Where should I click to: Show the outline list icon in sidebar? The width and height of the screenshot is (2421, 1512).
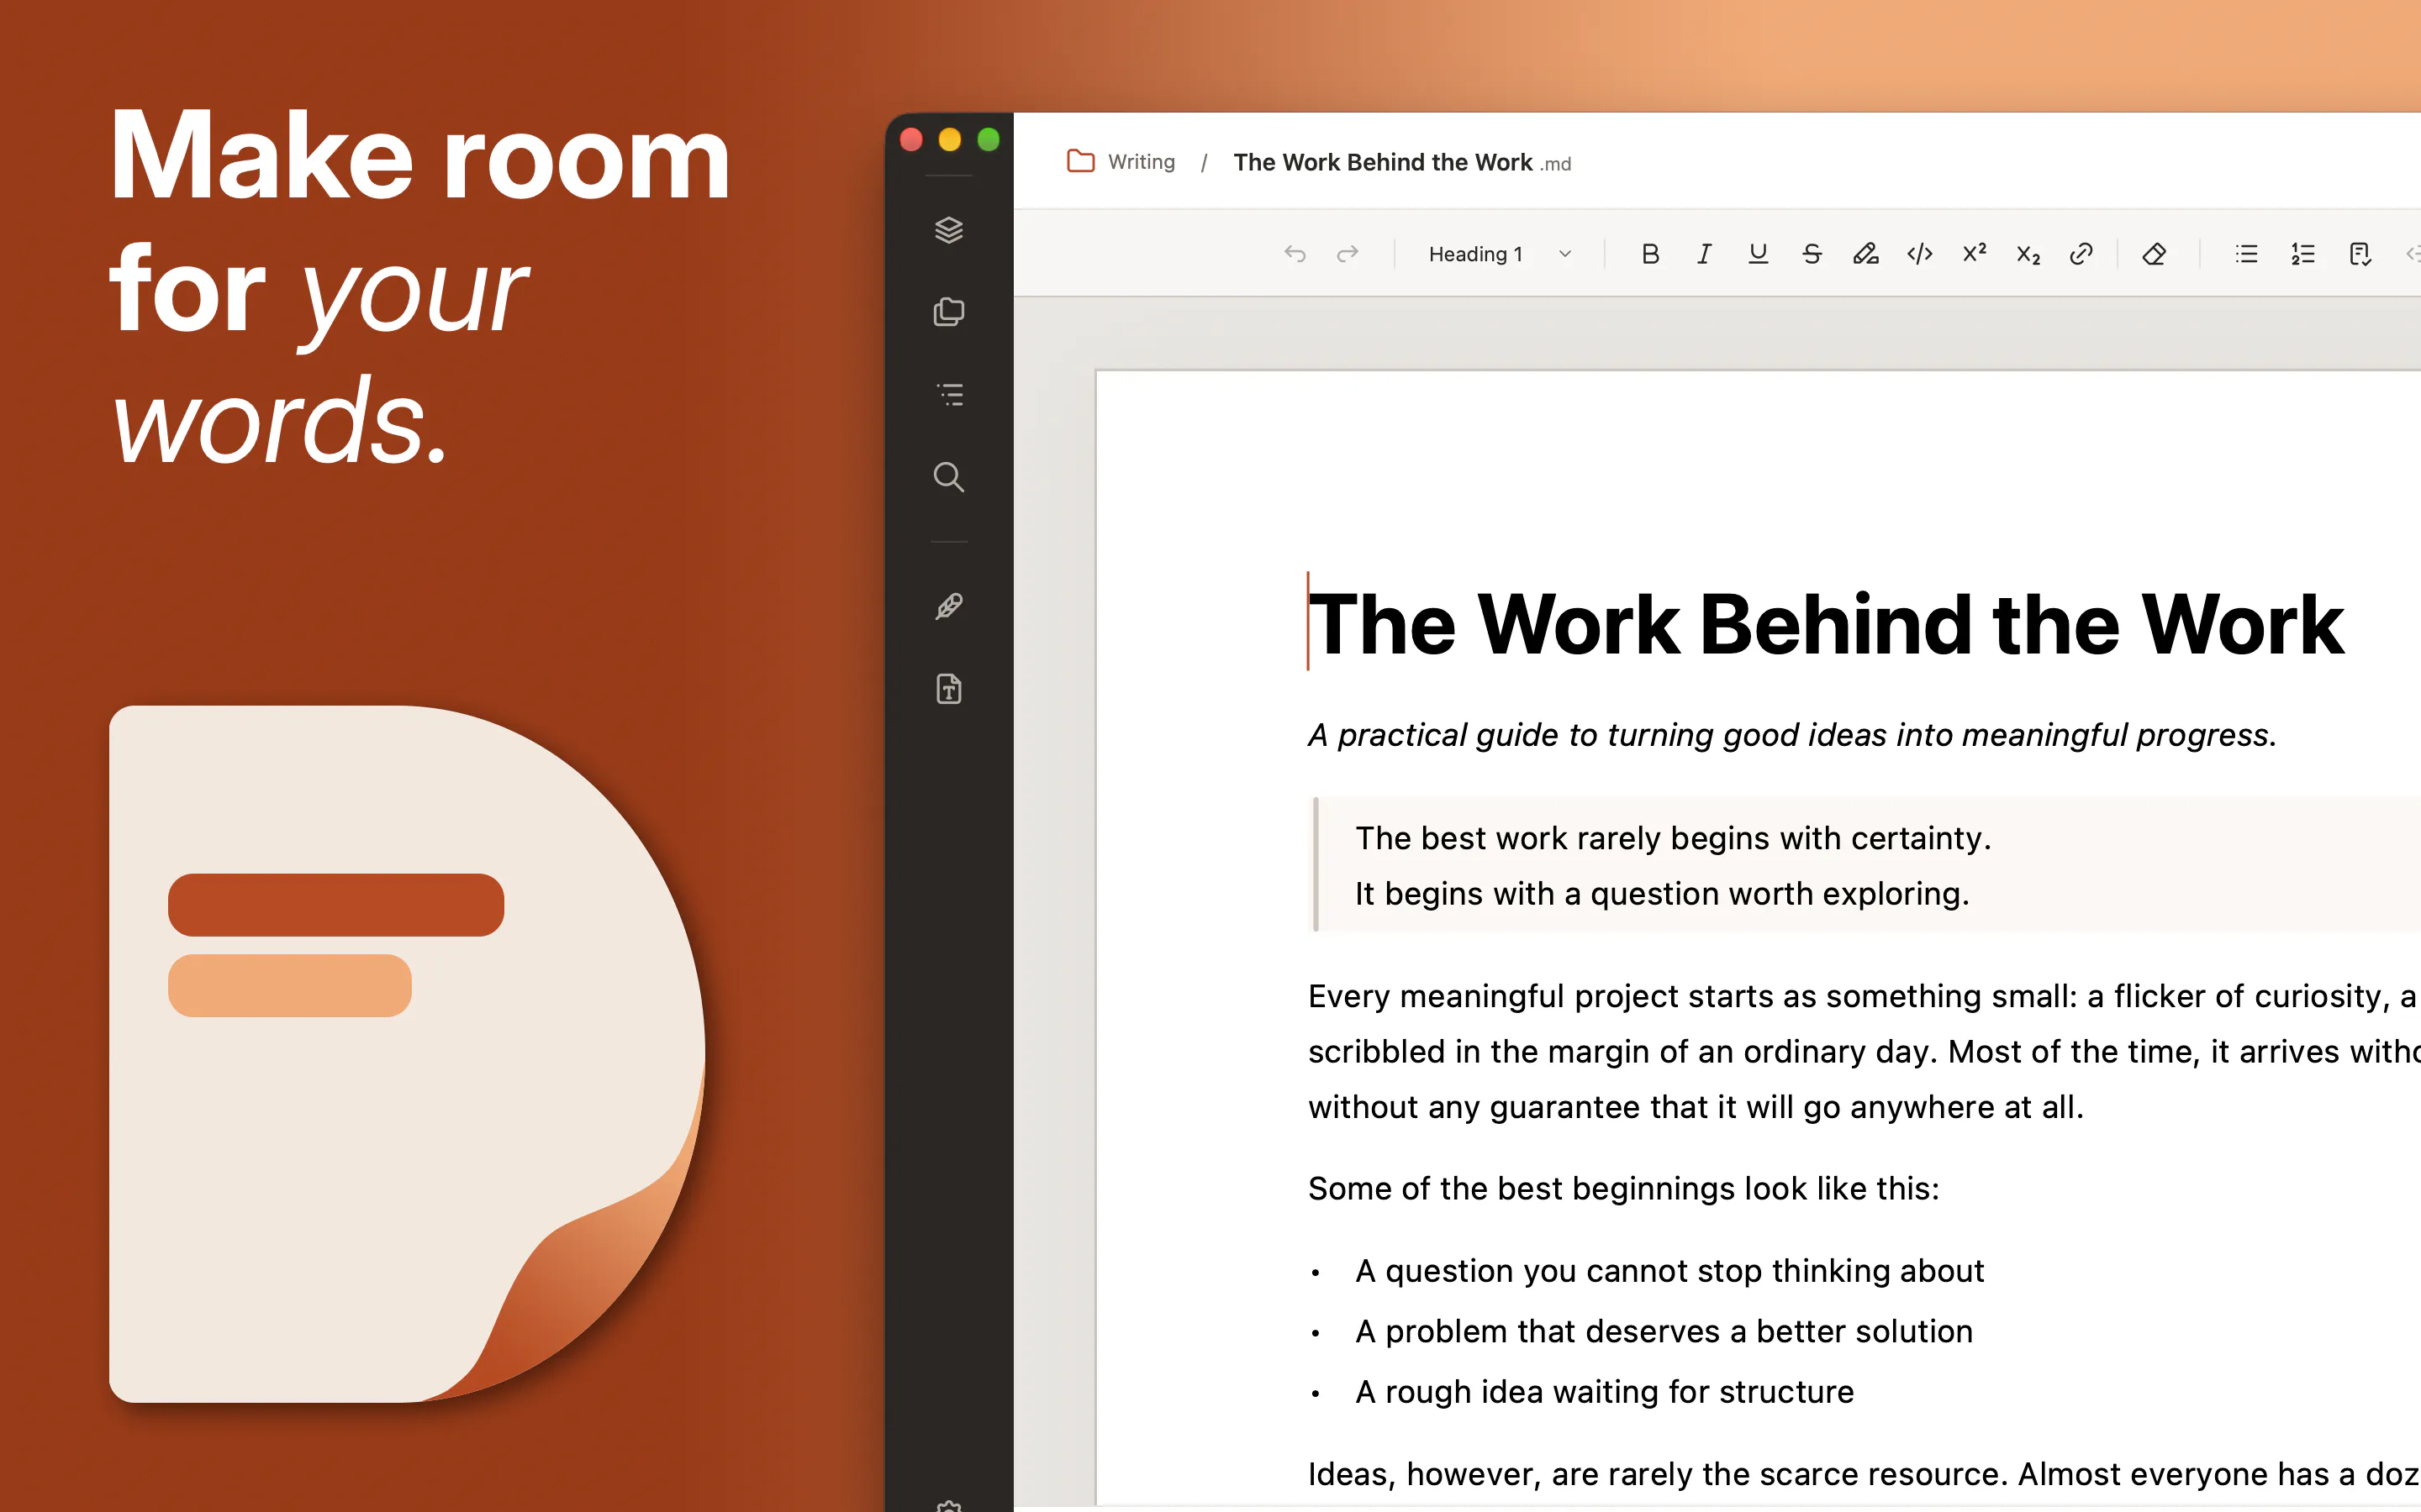948,394
